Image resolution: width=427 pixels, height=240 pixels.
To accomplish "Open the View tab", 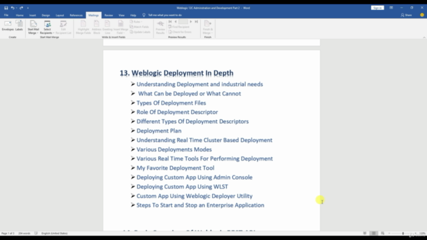I will pos(121,15).
